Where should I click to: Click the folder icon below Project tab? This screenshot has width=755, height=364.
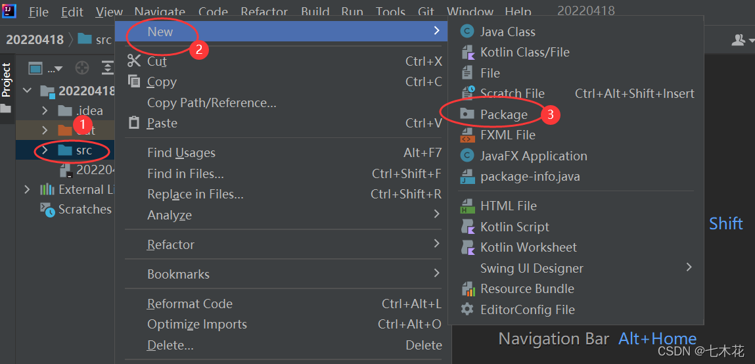click(6, 109)
